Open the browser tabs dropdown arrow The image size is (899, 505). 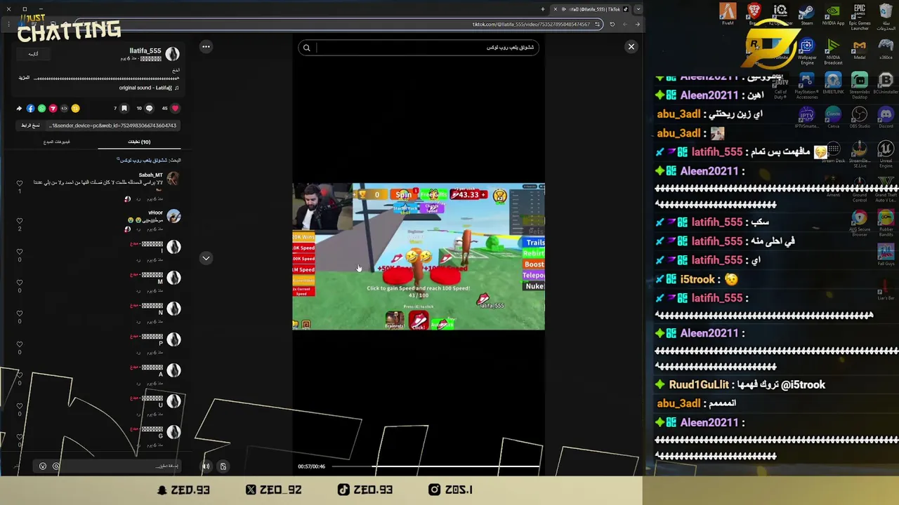(638, 9)
